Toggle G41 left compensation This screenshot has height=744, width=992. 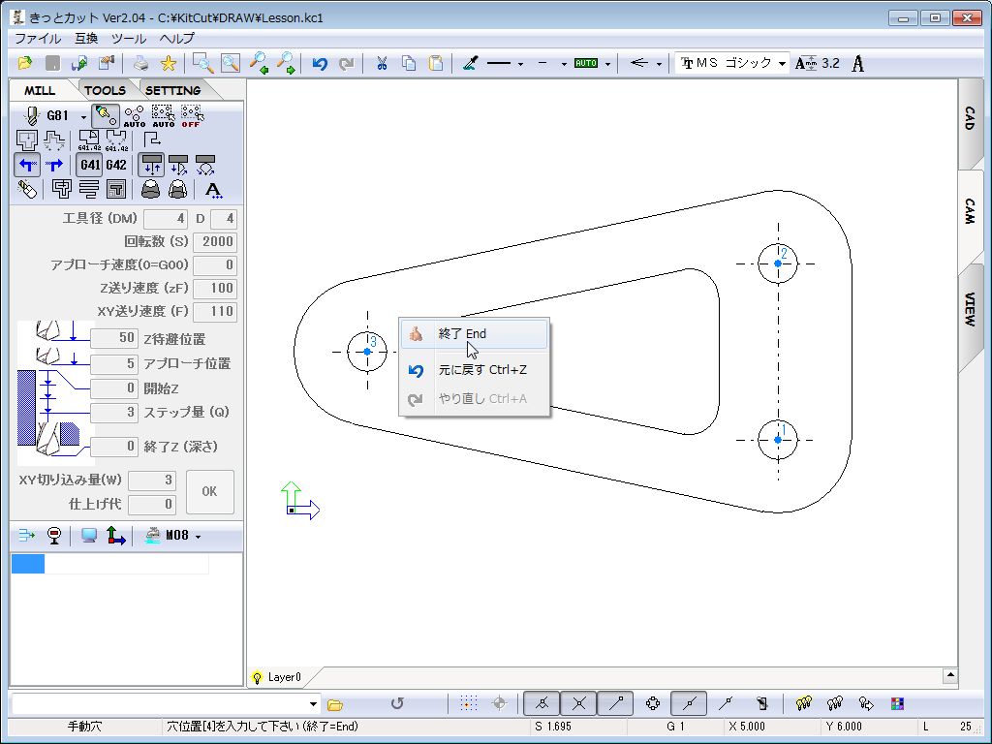pyautogui.click(x=90, y=165)
